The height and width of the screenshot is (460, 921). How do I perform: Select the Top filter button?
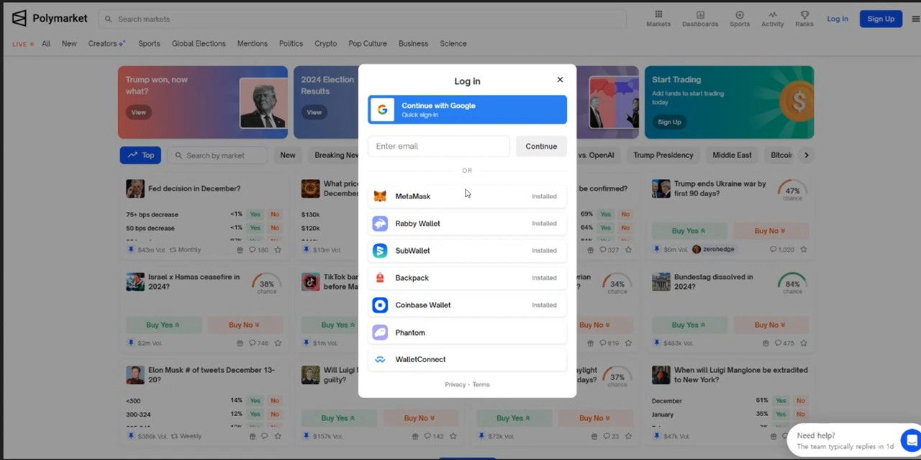140,155
